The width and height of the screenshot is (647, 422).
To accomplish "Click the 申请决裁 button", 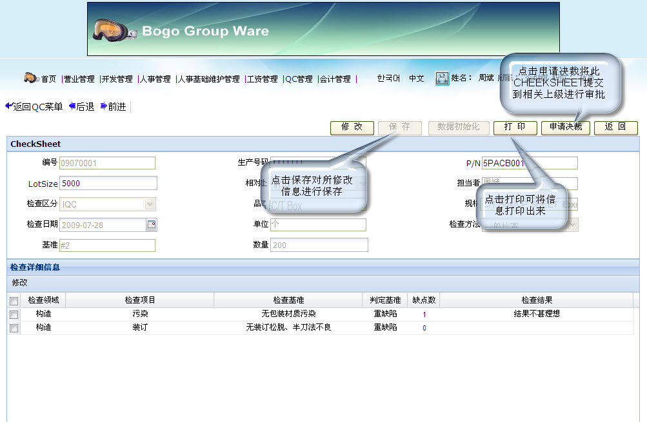I will (x=565, y=128).
